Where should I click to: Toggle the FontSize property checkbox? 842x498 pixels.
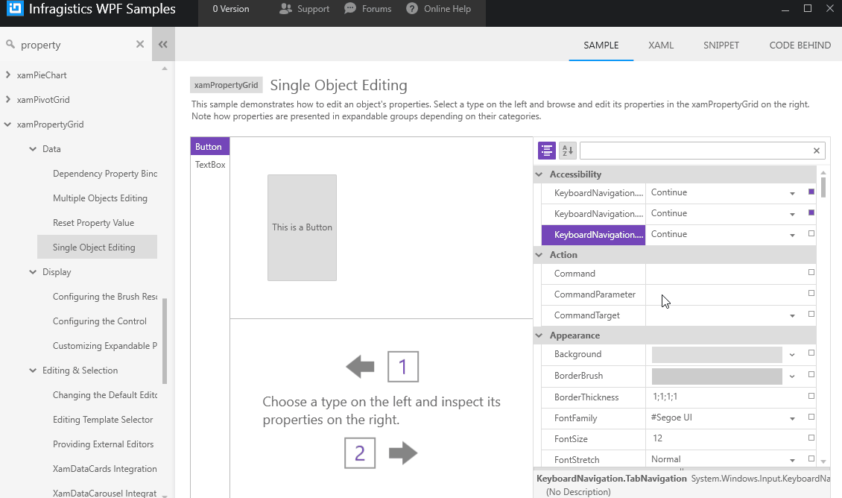(x=810, y=438)
